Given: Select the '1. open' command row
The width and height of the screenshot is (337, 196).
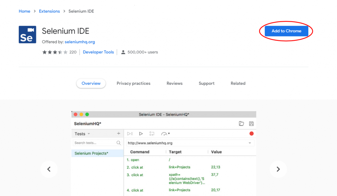Looking at the screenshot, I should pos(190,160).
